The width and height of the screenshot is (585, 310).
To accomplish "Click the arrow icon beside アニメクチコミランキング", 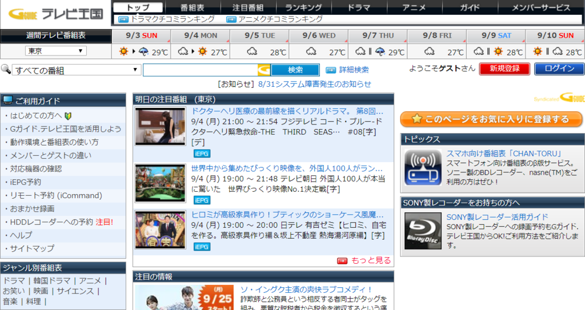I will pos(231,19).
